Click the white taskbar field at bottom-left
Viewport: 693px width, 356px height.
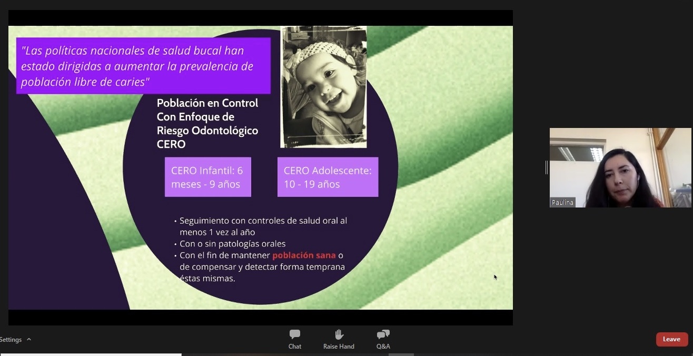(x=91, y=354)
